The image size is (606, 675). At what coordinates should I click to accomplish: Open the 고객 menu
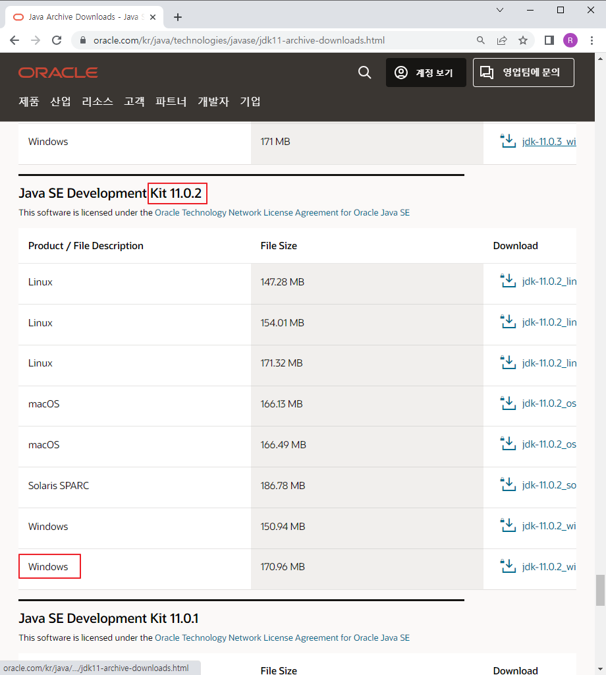coord(134,102)
